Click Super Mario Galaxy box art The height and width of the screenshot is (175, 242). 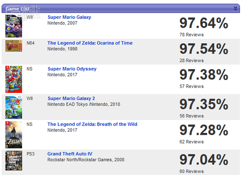coord(14,26)
